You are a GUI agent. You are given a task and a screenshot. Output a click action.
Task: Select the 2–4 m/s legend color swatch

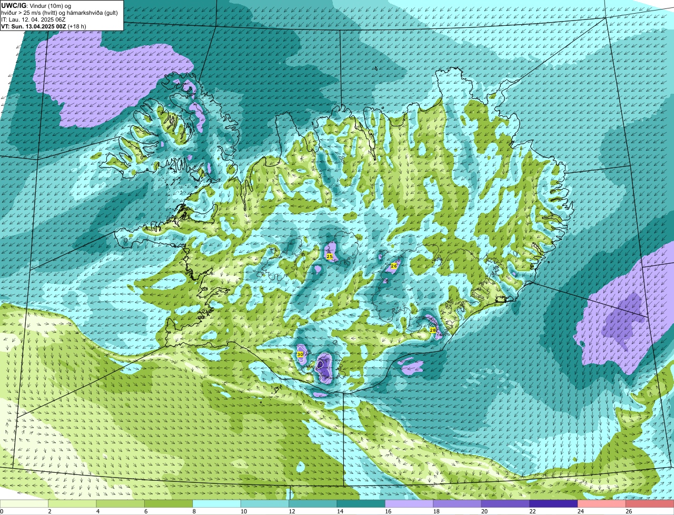coord(73,503)
